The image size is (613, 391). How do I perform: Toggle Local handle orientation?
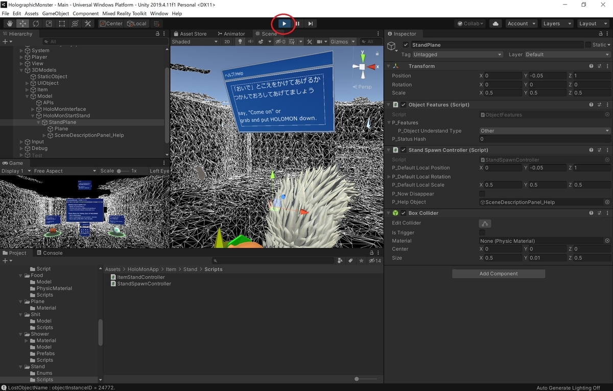[x=136, y=23]
